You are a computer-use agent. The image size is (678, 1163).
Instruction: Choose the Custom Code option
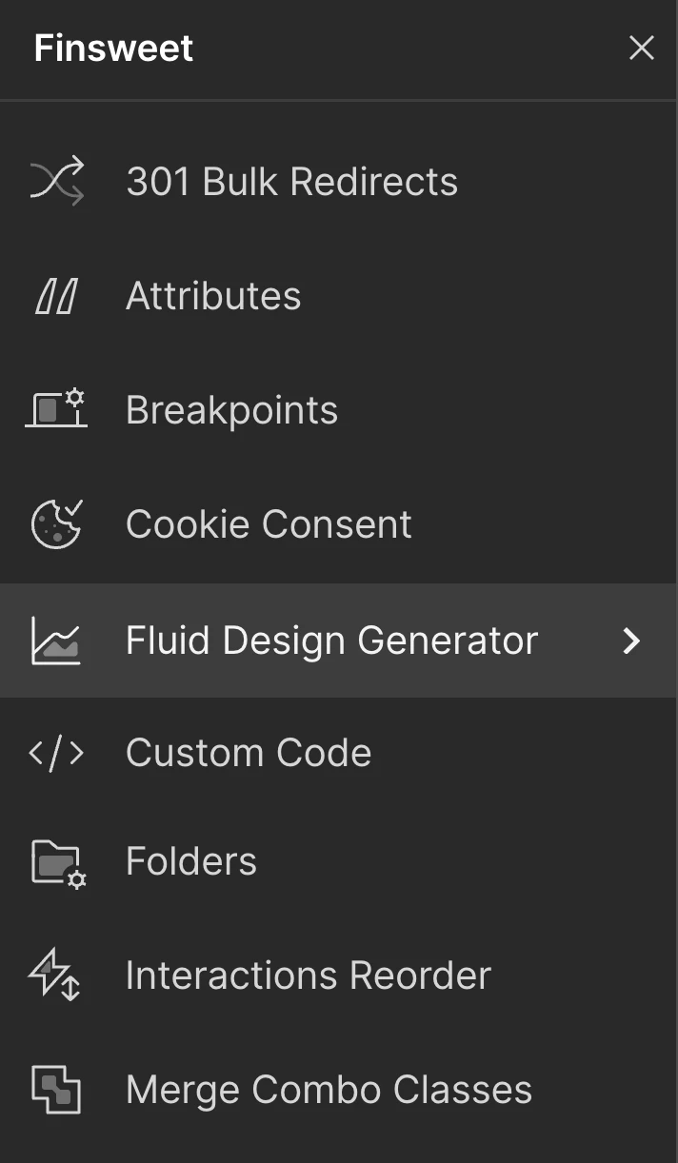(248, 752)
